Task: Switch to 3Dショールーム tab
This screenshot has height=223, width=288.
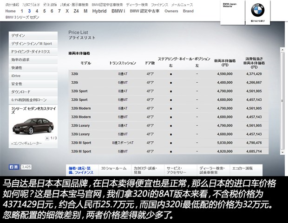Action: point(114,168)
